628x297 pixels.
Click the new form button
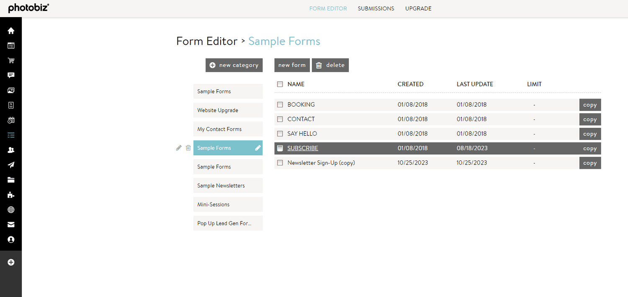pos(292,65)
